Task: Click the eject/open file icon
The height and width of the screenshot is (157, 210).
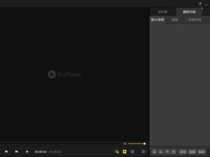Action: (27, 152)
